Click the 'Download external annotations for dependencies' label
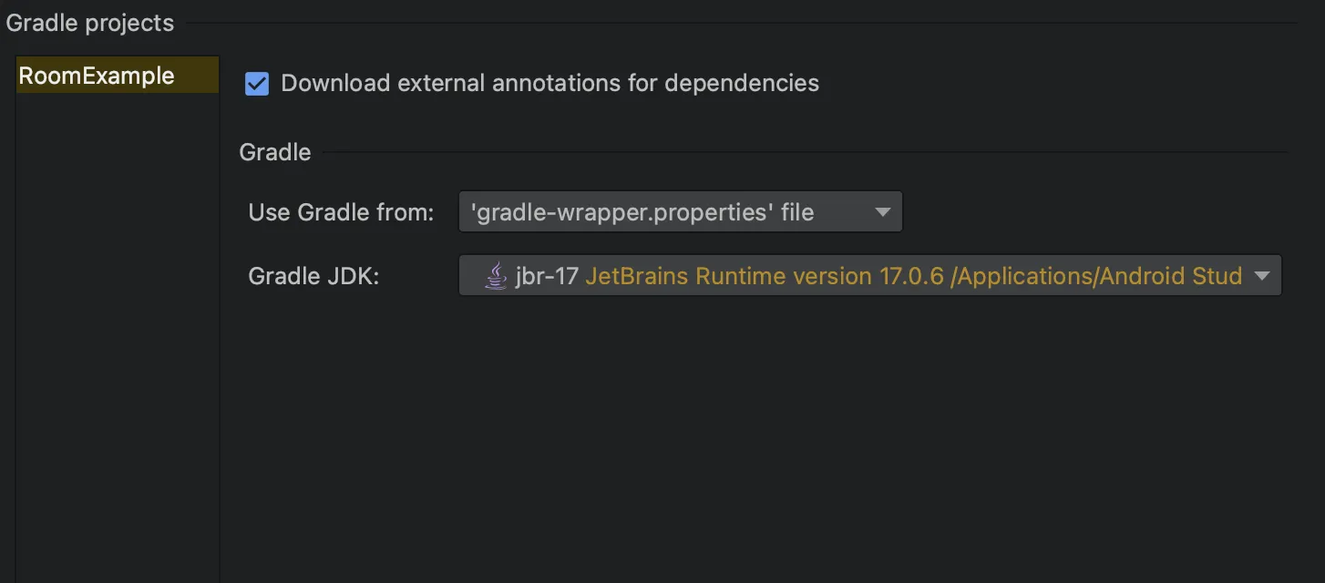Viewport: 1325px width, 583px height. point(550,83)
